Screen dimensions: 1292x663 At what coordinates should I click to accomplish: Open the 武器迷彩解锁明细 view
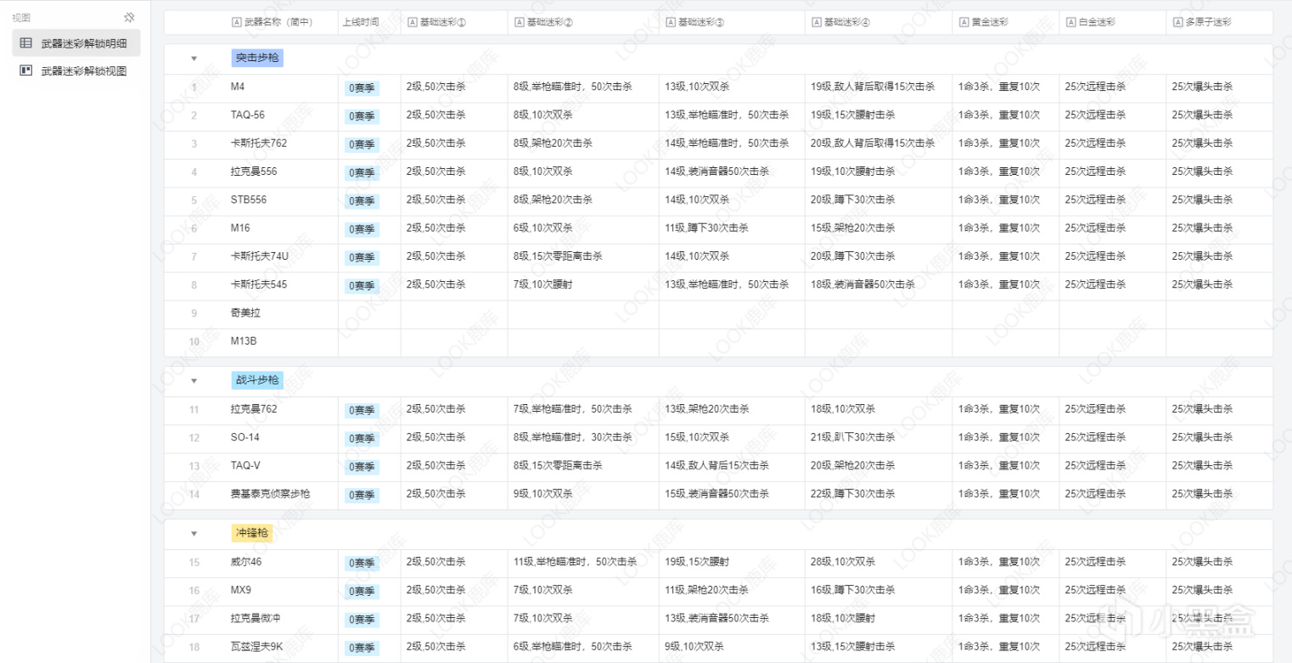76,42
